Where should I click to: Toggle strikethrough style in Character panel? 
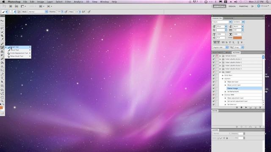[242, 42]
